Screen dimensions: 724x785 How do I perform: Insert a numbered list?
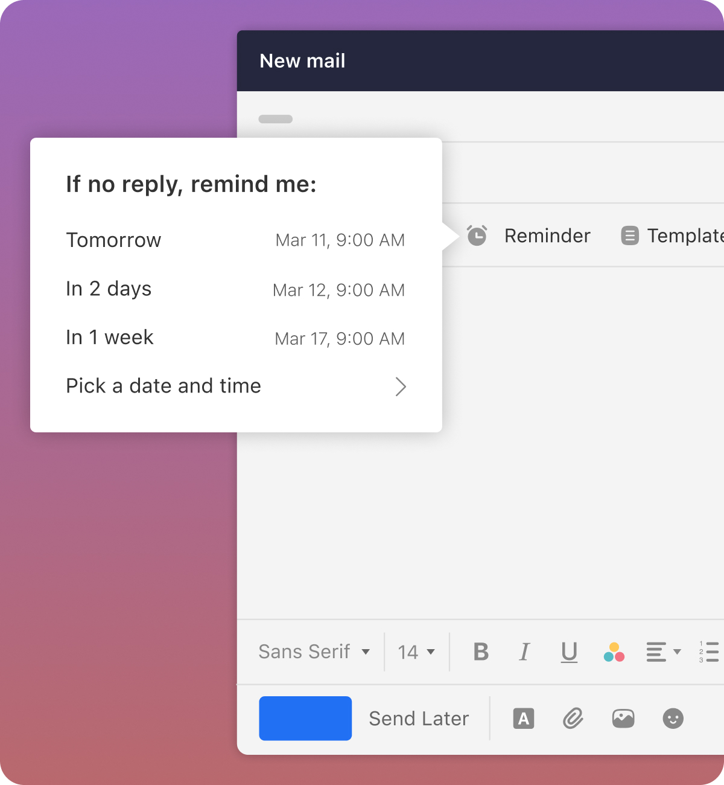click(x=710, y=652)
